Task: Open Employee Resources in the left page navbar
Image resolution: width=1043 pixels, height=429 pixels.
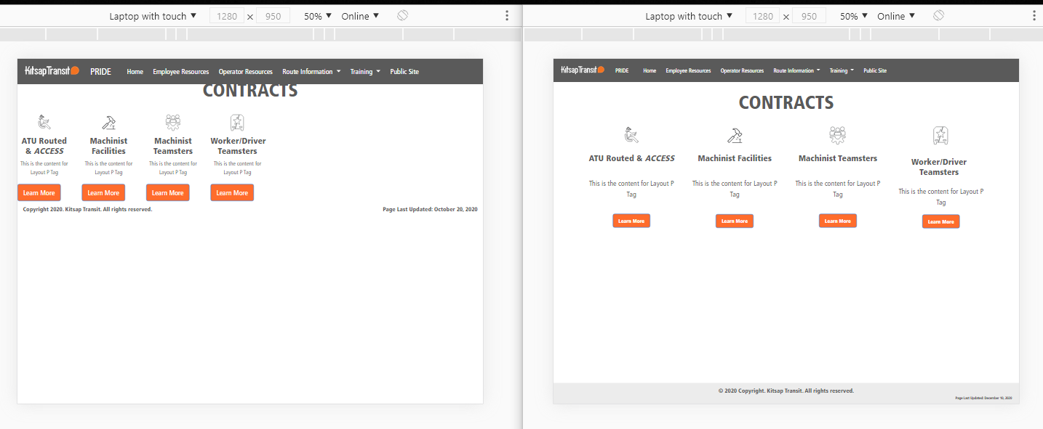Action: coord(180,72)
